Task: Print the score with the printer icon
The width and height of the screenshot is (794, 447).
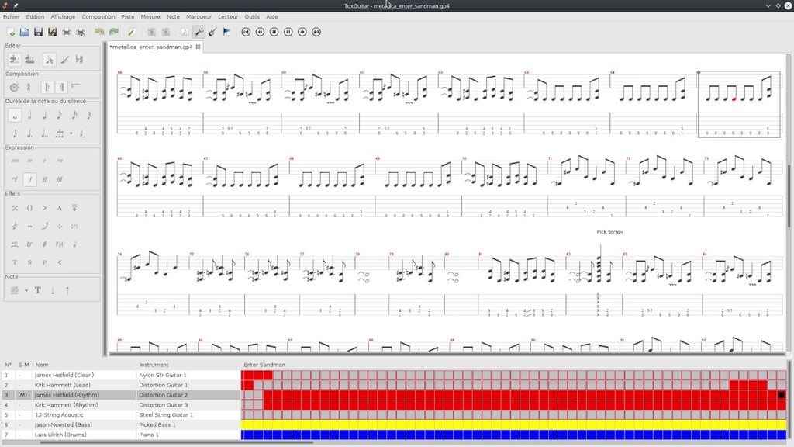Action: point(67,32)
